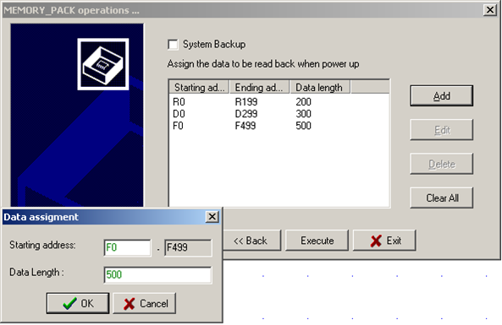The width and height of the screenshot is (502, 325).
Task: Click the Ending address column header
Action: click(x=260, y=87)
